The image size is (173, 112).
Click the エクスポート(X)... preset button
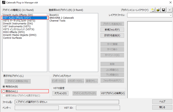pos(76,81)
